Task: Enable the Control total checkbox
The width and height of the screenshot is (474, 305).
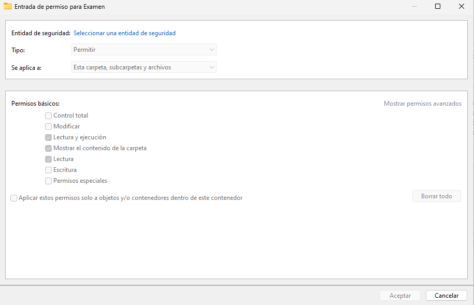Action: pos(49,116)
